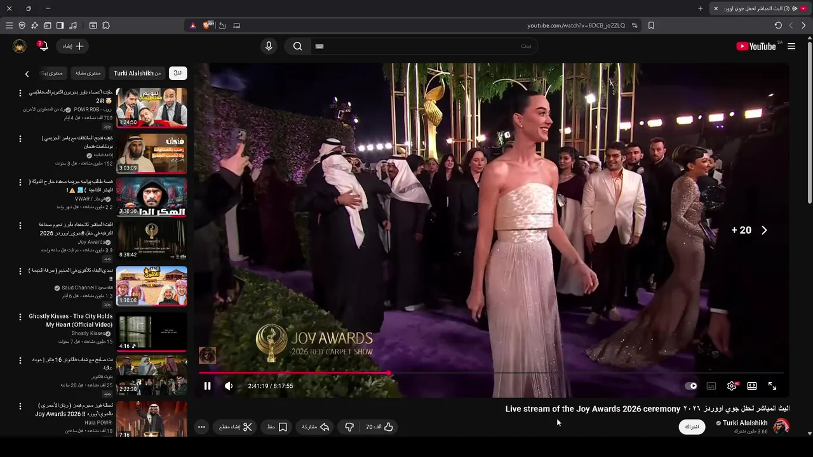The height and width of the screenshot is (457, 813).
Task: Run search with magnifier button
Action: (x=297, y=46)
